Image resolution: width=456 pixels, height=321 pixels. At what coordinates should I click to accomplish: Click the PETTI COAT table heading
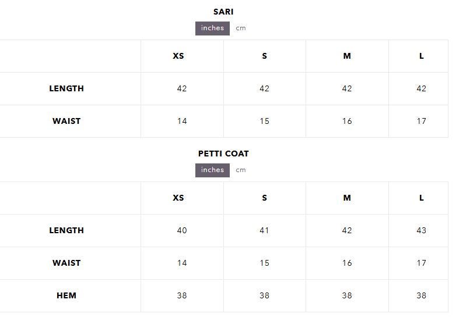(223, 154)
